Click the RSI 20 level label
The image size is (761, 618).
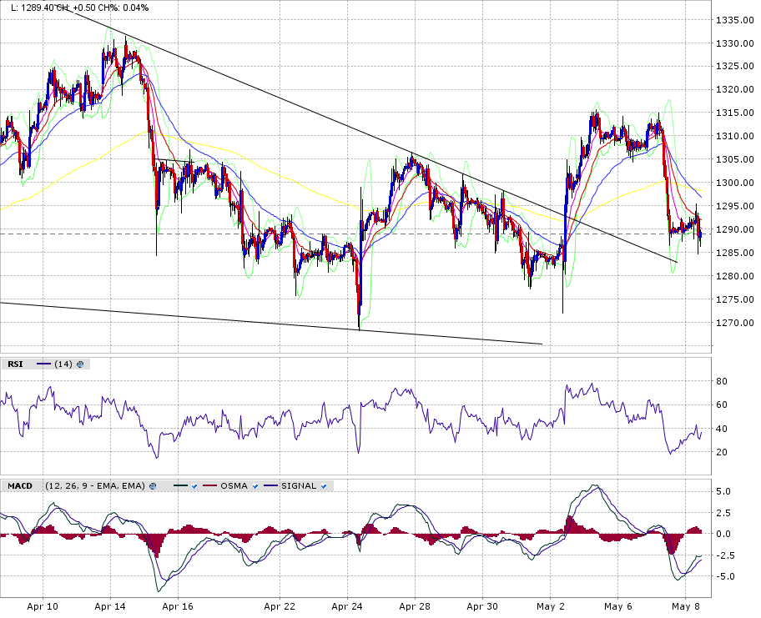[722, 452]
